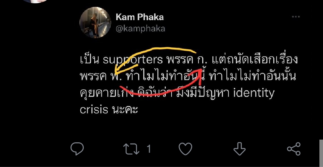Click the Kam Phaka display name
Viewport: 323px width, 167px height.
pos(140,17)
